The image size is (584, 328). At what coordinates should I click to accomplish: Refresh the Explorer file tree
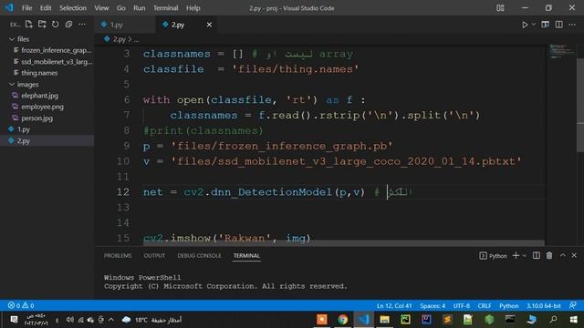pos(55,25)
